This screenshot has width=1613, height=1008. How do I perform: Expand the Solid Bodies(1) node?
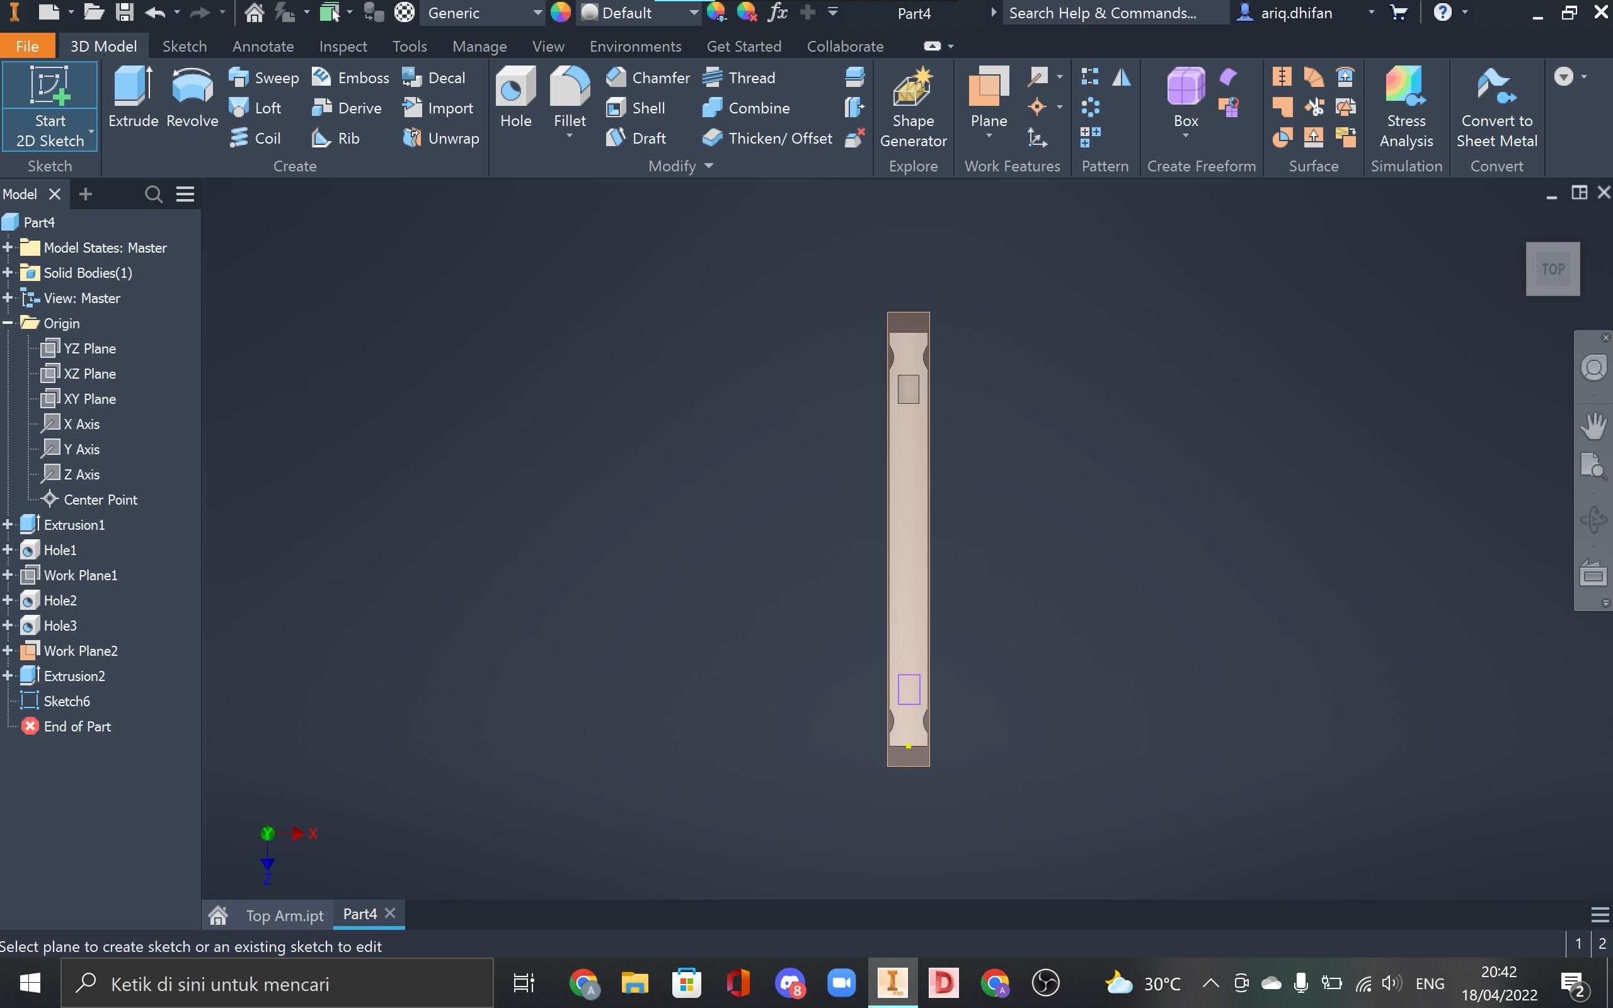tap(8, 273)
